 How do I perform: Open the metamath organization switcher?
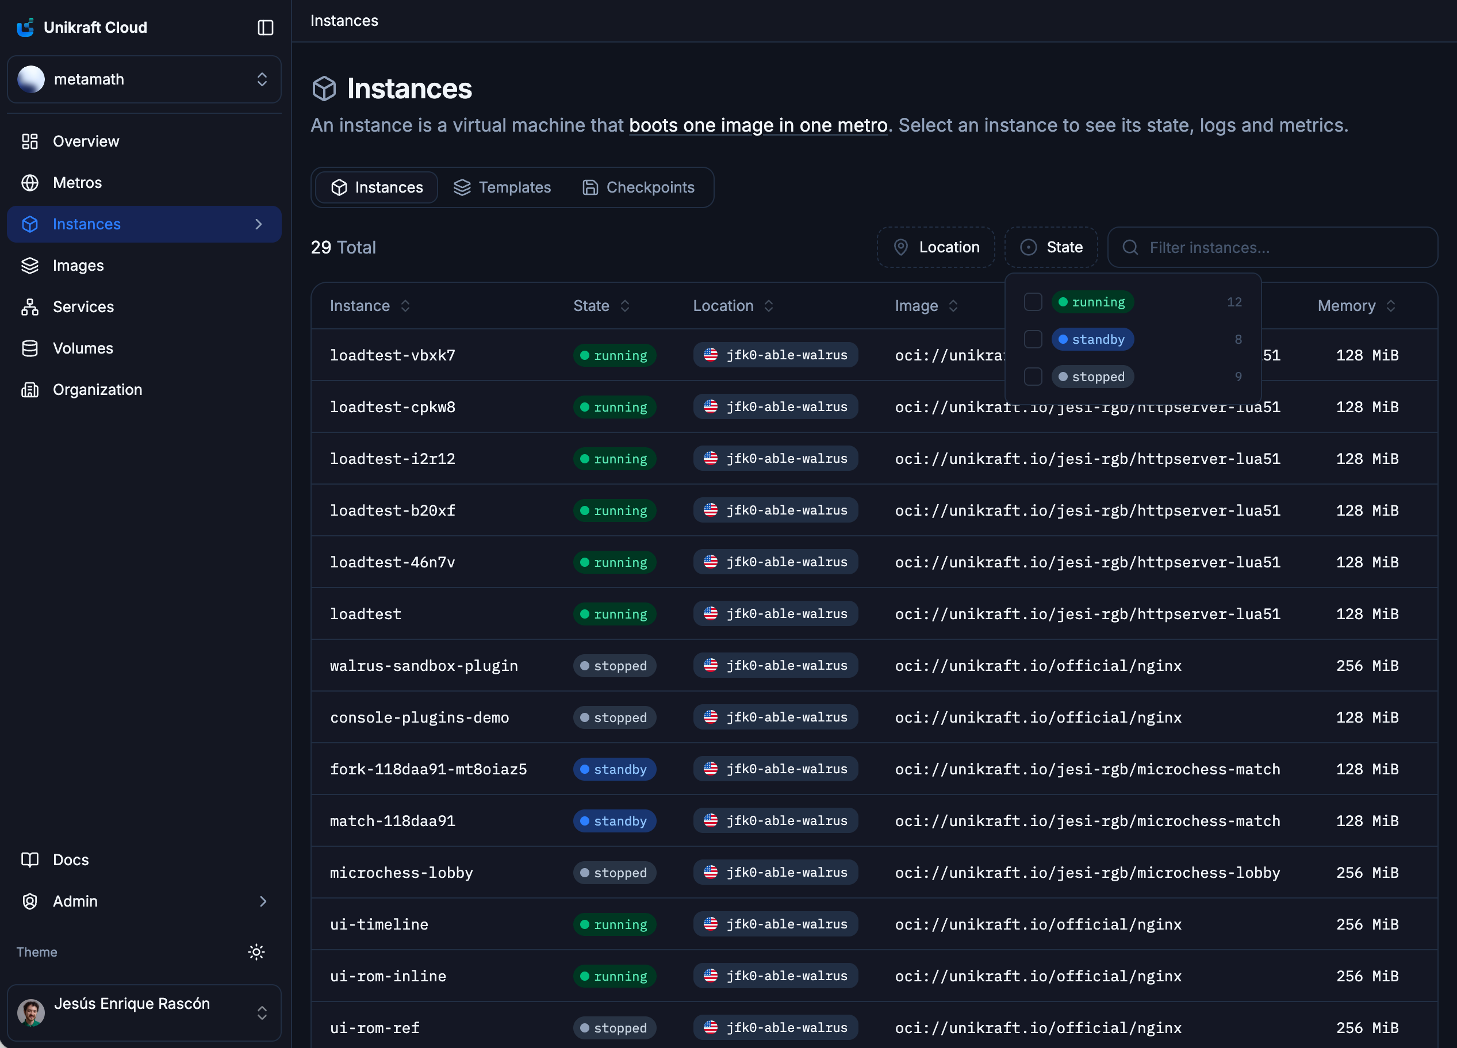pyautogui.click(x=144, y=80)
